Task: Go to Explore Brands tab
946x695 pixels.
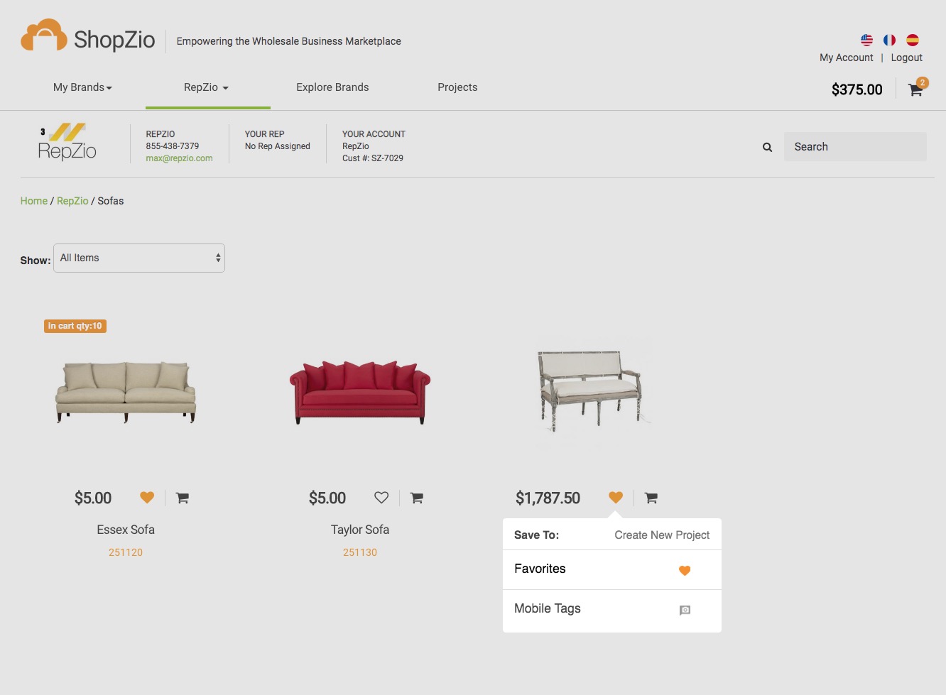Action: 332,87
